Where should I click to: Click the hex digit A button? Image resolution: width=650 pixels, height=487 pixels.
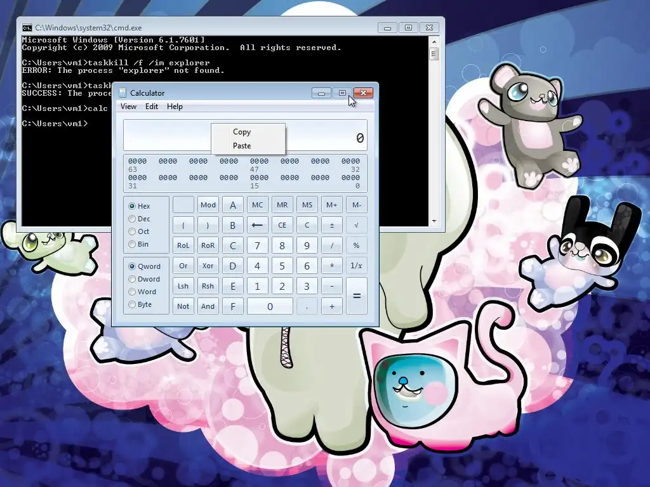[232, 205]
